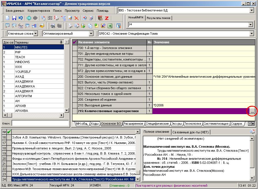Toggle the check mark cell for record 17
This screenshot has width=259, height=189.
point(9,143)
